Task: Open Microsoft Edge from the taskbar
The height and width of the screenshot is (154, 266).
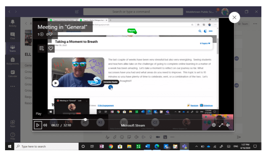Action: click(157, 146)
